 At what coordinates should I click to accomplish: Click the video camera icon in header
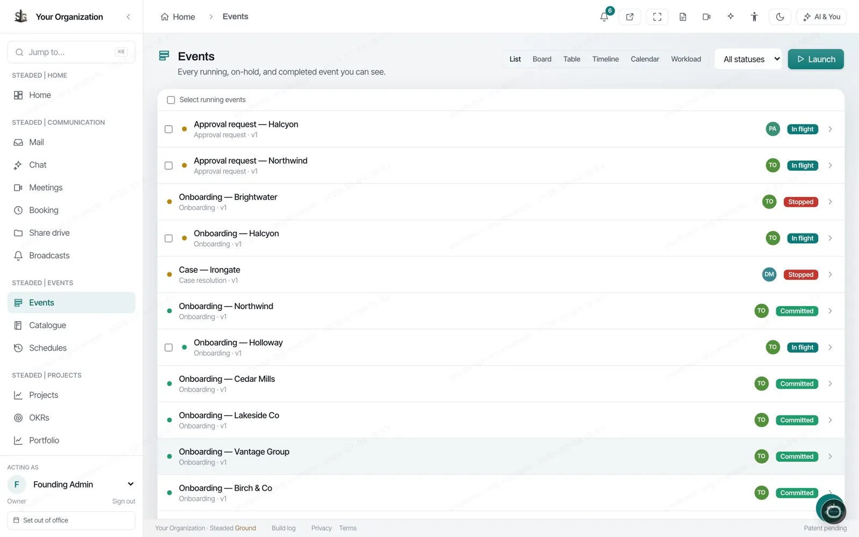point(707,17)
